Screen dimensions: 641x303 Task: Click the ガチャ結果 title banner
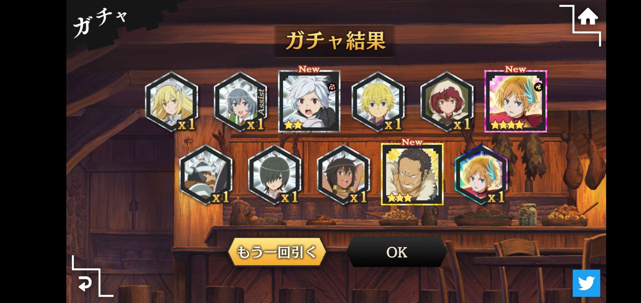tap(335, 41)
